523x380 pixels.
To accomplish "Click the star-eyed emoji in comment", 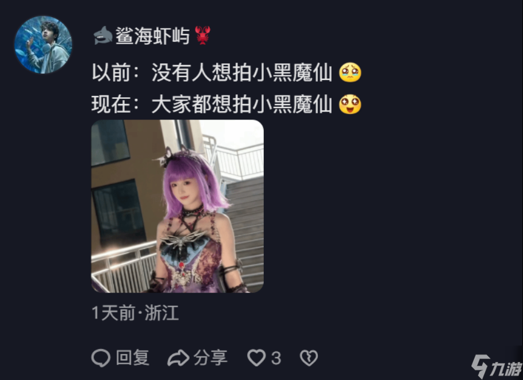I will point(350,104).
